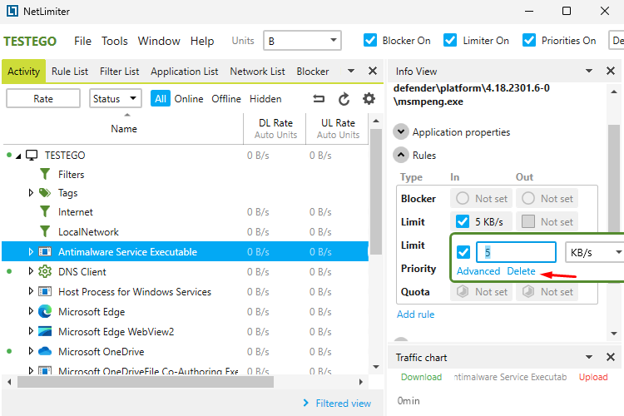Click the Advanced link
This screenshot has height=416, width=624.
(478, 271)
